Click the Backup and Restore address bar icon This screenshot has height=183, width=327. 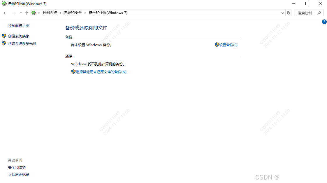pos(34,13)
